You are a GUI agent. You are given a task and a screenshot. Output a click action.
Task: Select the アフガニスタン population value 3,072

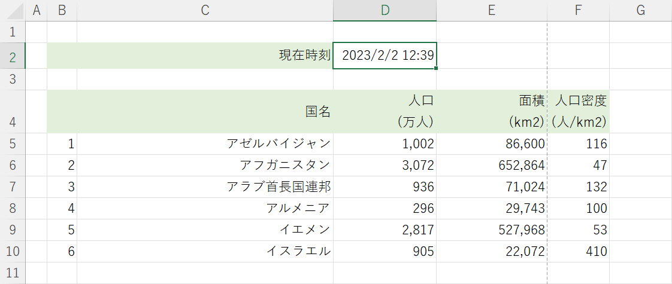point(385,165)
